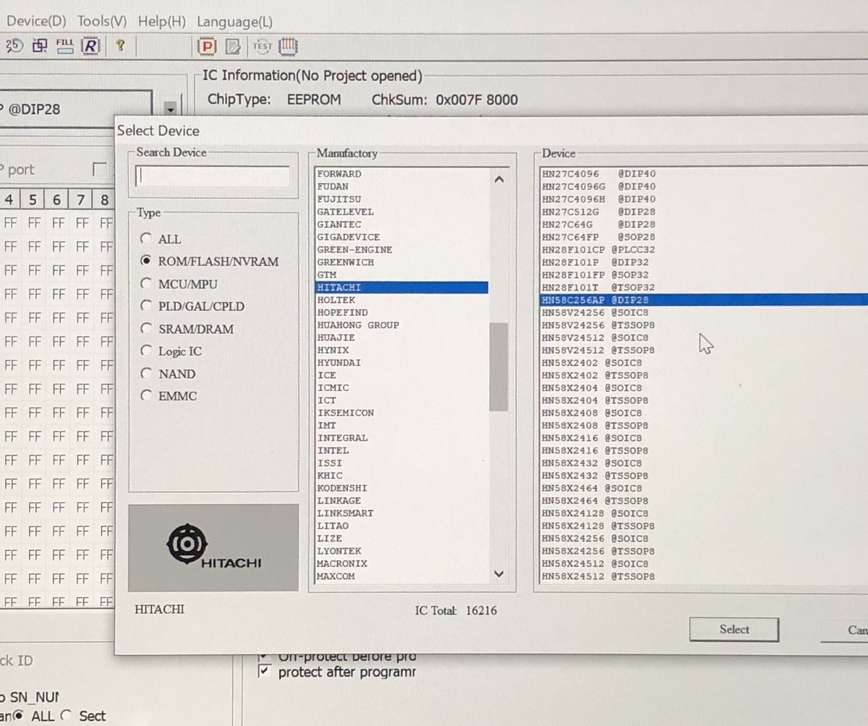Click the manufacturer list scroll up arrow
The height and width of the screenshot is (726, 868).
pos(498,179)
